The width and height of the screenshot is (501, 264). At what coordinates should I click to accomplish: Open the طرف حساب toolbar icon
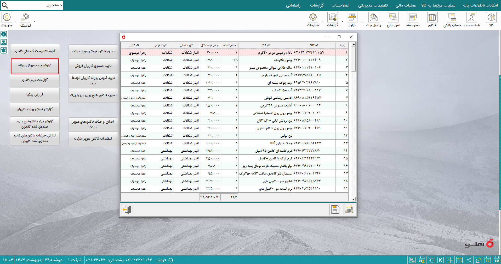[471, 17]
